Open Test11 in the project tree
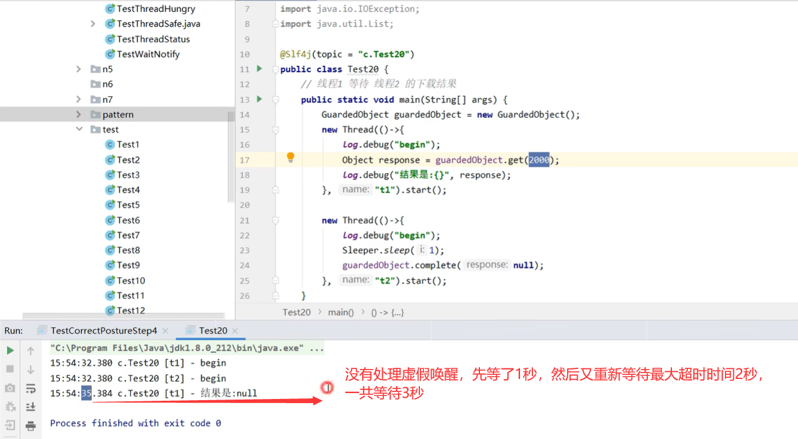 (x=125, y=295)
